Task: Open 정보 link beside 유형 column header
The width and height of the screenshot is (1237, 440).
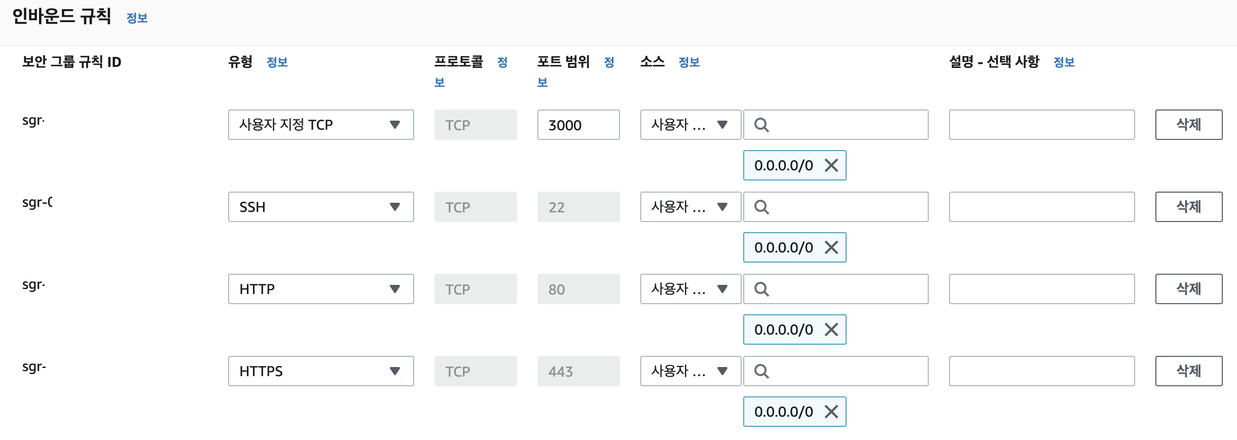Action: (x=277, y=62)
